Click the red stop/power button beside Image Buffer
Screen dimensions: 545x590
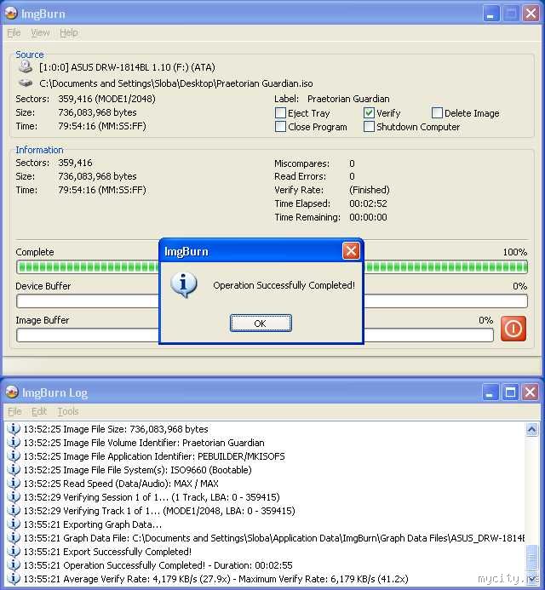tap(513, 329)
